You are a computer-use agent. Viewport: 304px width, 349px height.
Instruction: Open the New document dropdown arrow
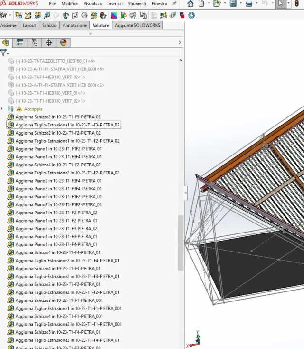click(x=209, y=3)
